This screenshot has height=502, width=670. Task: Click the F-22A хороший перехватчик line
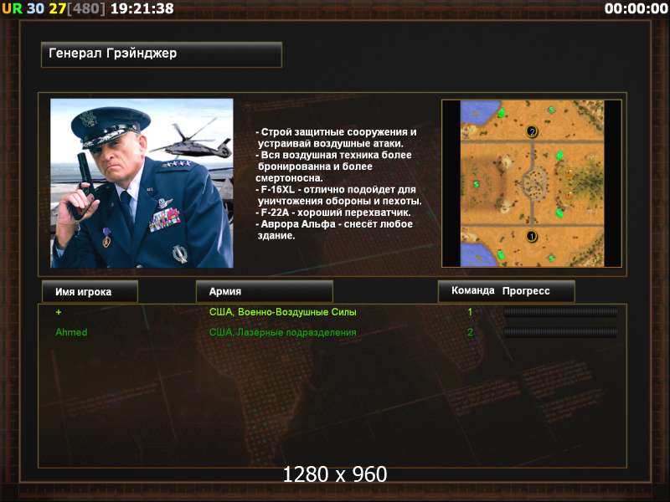tap(333, 213)
